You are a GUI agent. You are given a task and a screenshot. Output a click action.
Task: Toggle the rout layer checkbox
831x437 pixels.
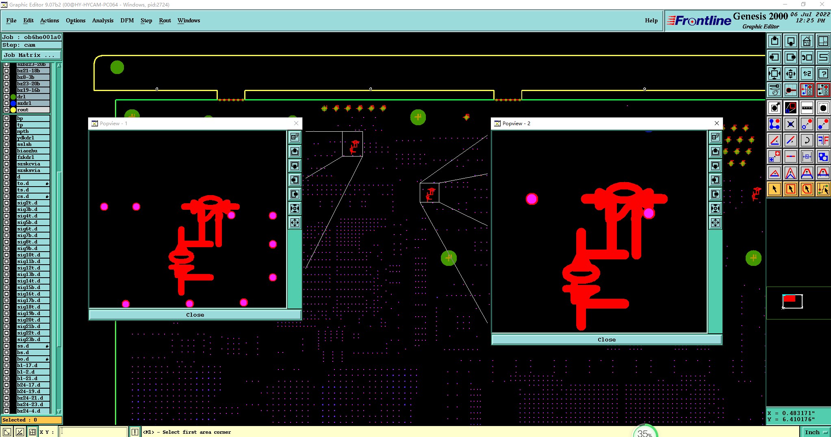point(7,110)
